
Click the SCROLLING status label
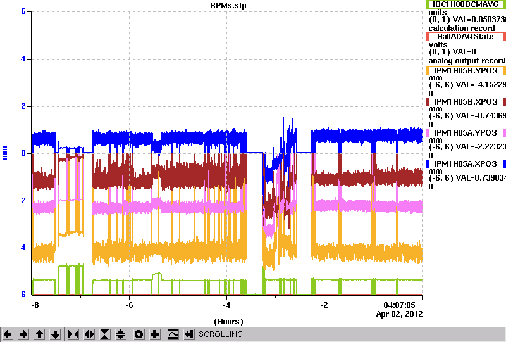pos(221,334)
